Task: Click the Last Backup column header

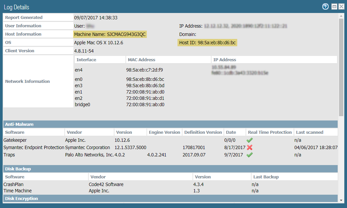Action: point(266,177)
